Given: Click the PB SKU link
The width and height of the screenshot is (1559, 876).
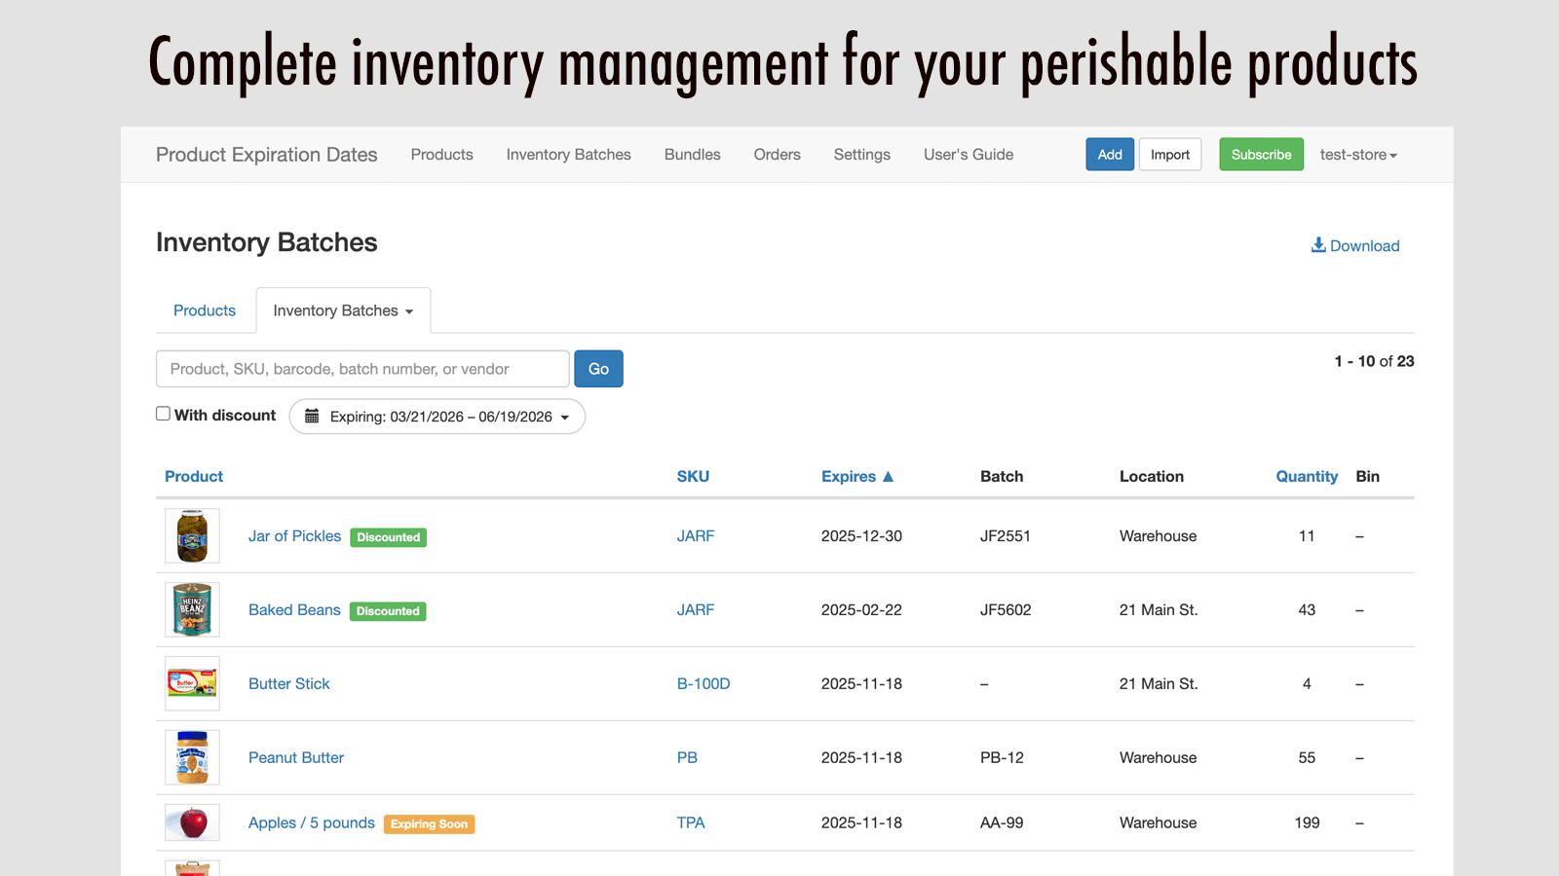Looking at the screenshot, I should click(687, 758).
